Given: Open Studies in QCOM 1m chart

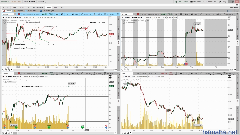Looking at the screenshot, I should (98, 14).
